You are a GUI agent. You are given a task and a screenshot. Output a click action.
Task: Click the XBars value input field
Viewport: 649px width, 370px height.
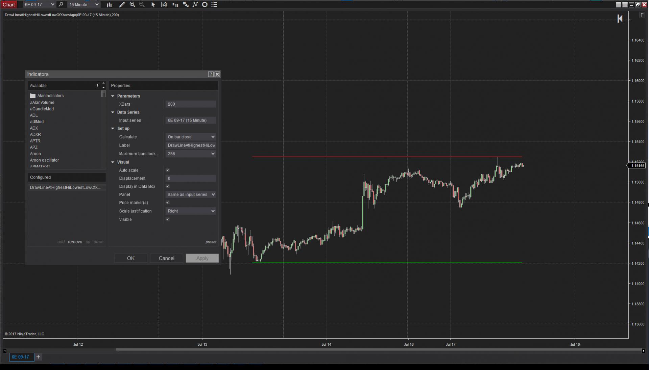191,104
